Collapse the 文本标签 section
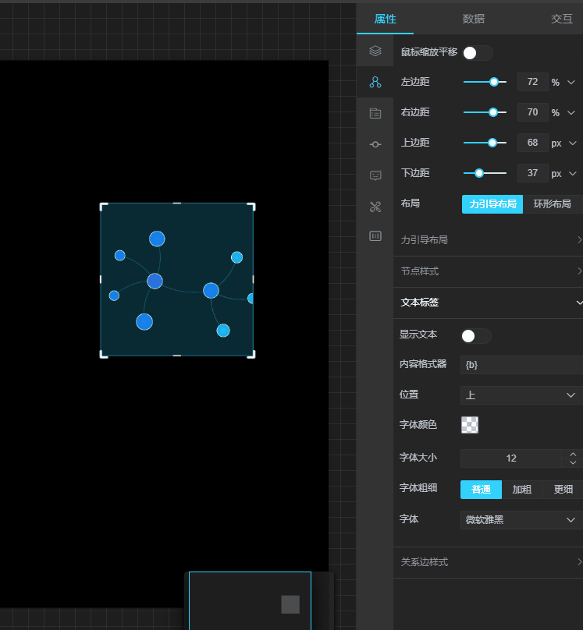This screenshot has width=583, height=630. (488, 303)
